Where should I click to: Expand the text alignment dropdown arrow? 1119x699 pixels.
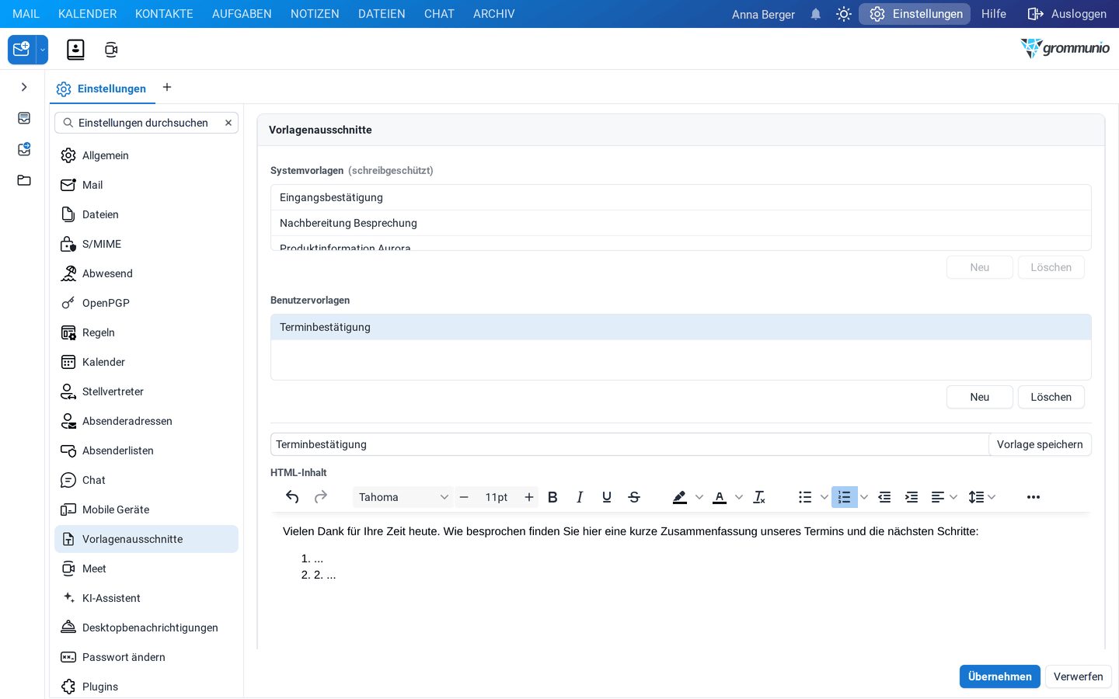pos(953,497)
